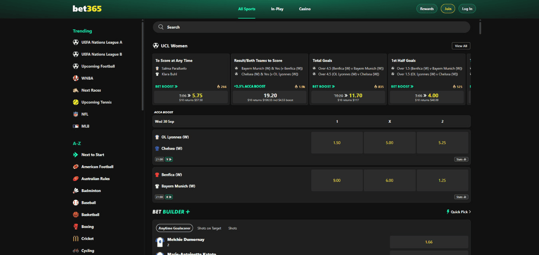Select the Anytime Goalscorer filter
This screenshot has width=539, height=255.
coord(174,228)
